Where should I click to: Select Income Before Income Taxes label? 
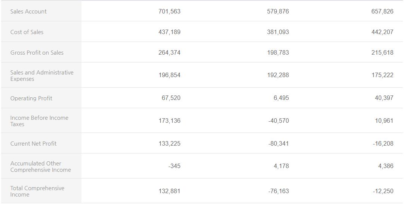click(39, 121)
